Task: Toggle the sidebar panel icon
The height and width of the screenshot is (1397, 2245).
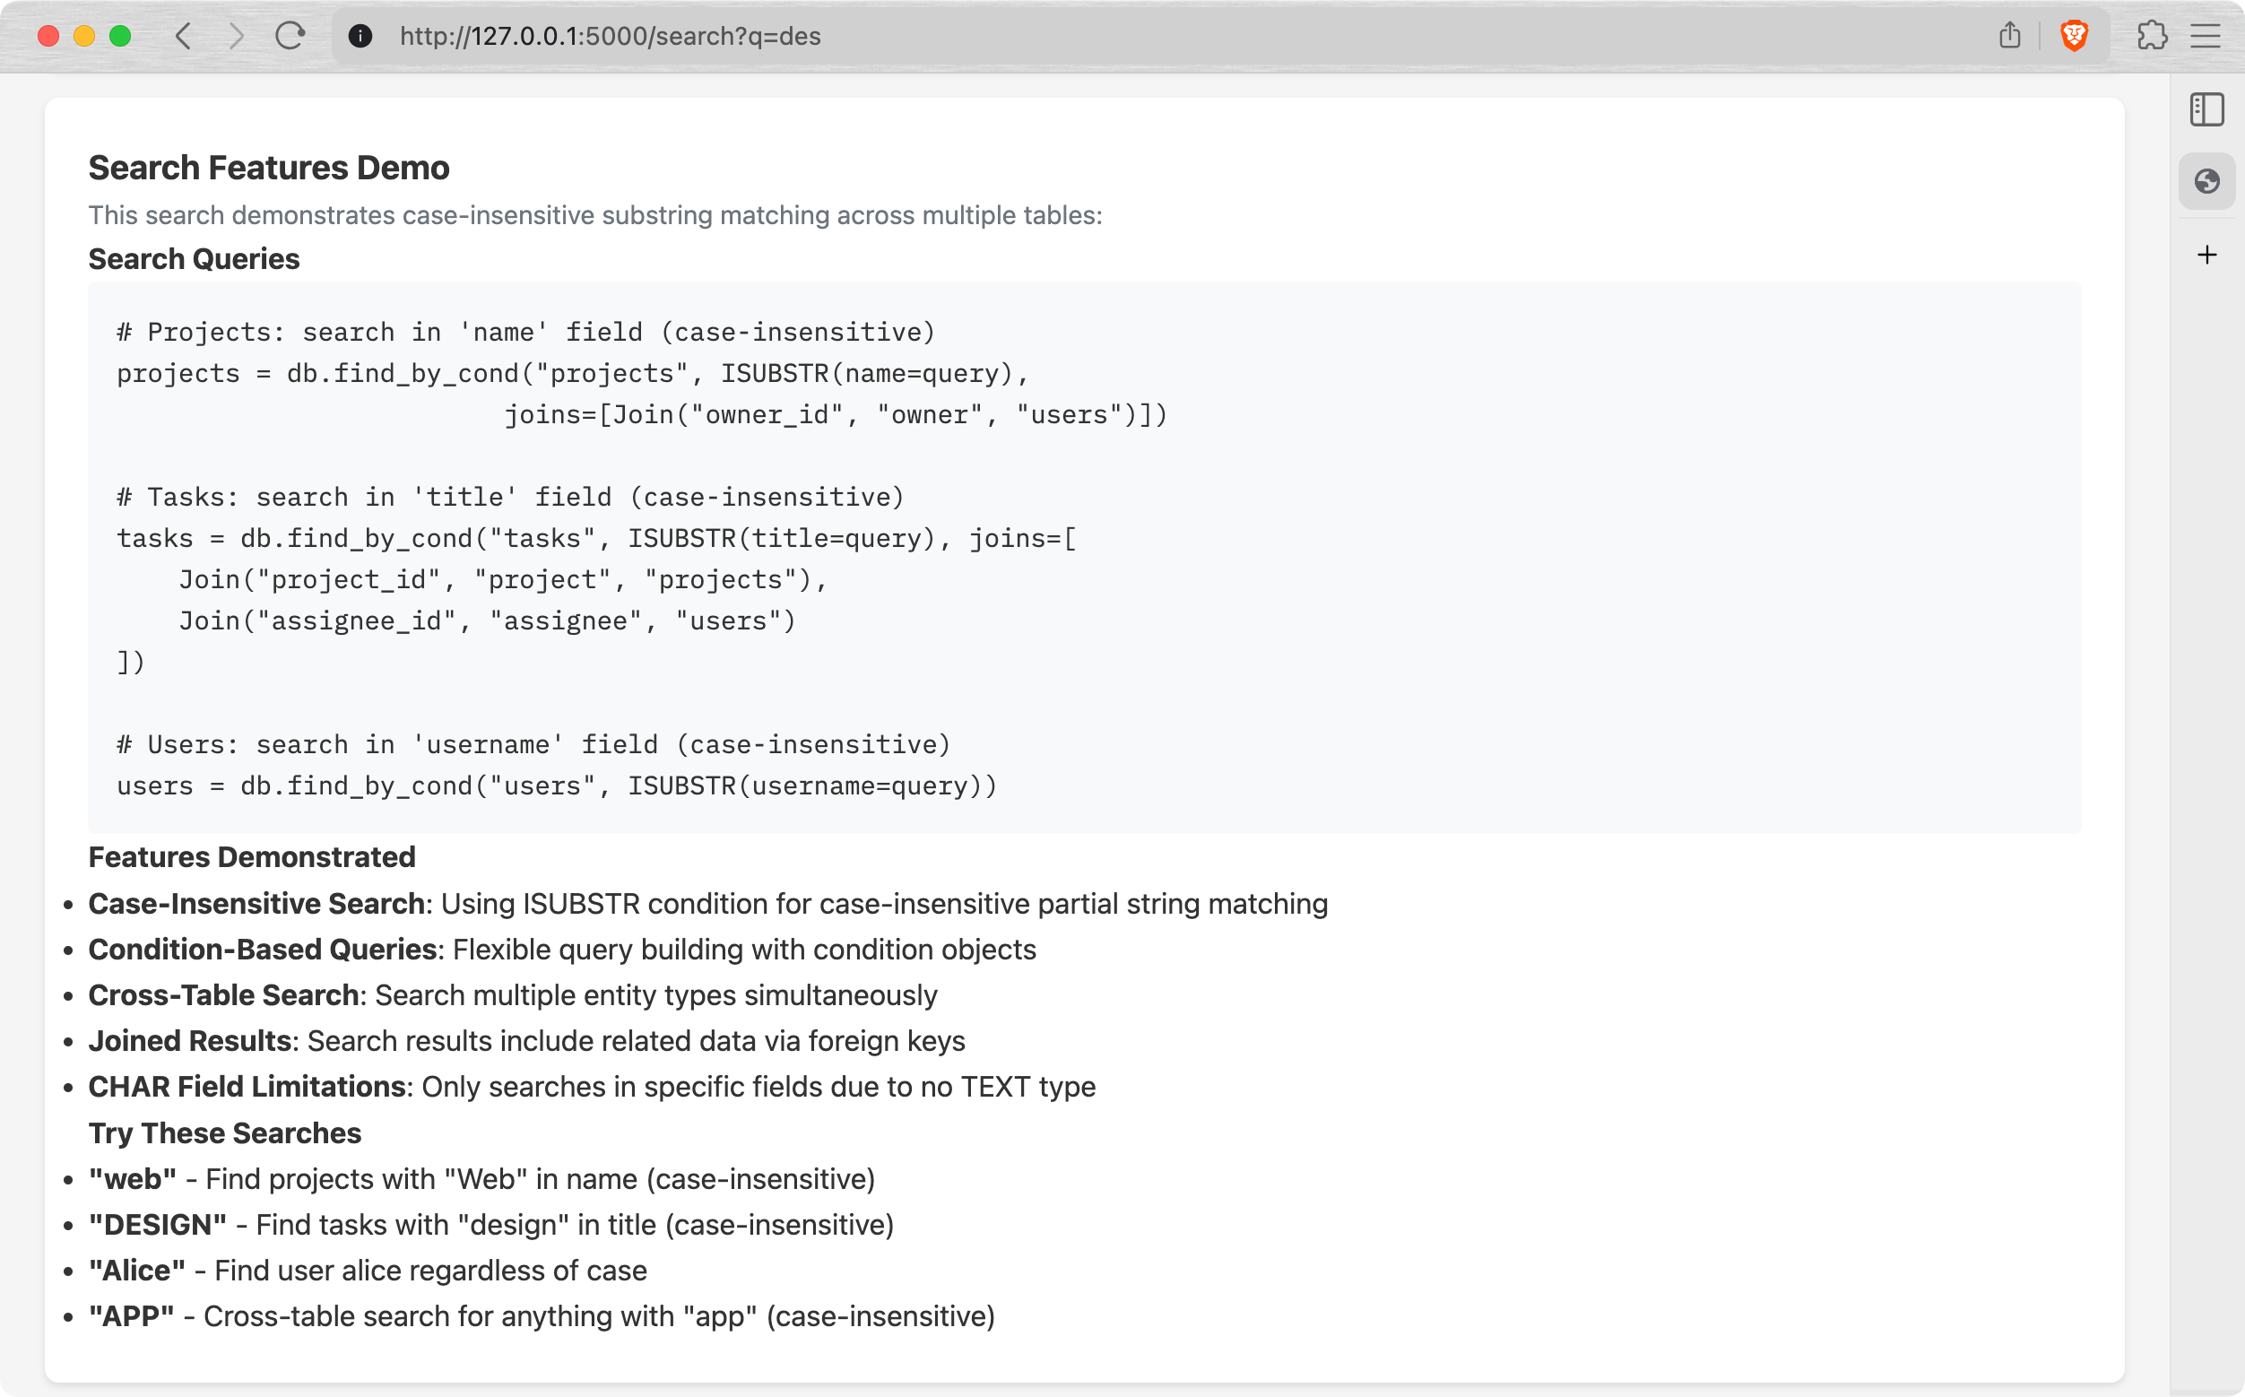Action: [x=2206, y=110]
